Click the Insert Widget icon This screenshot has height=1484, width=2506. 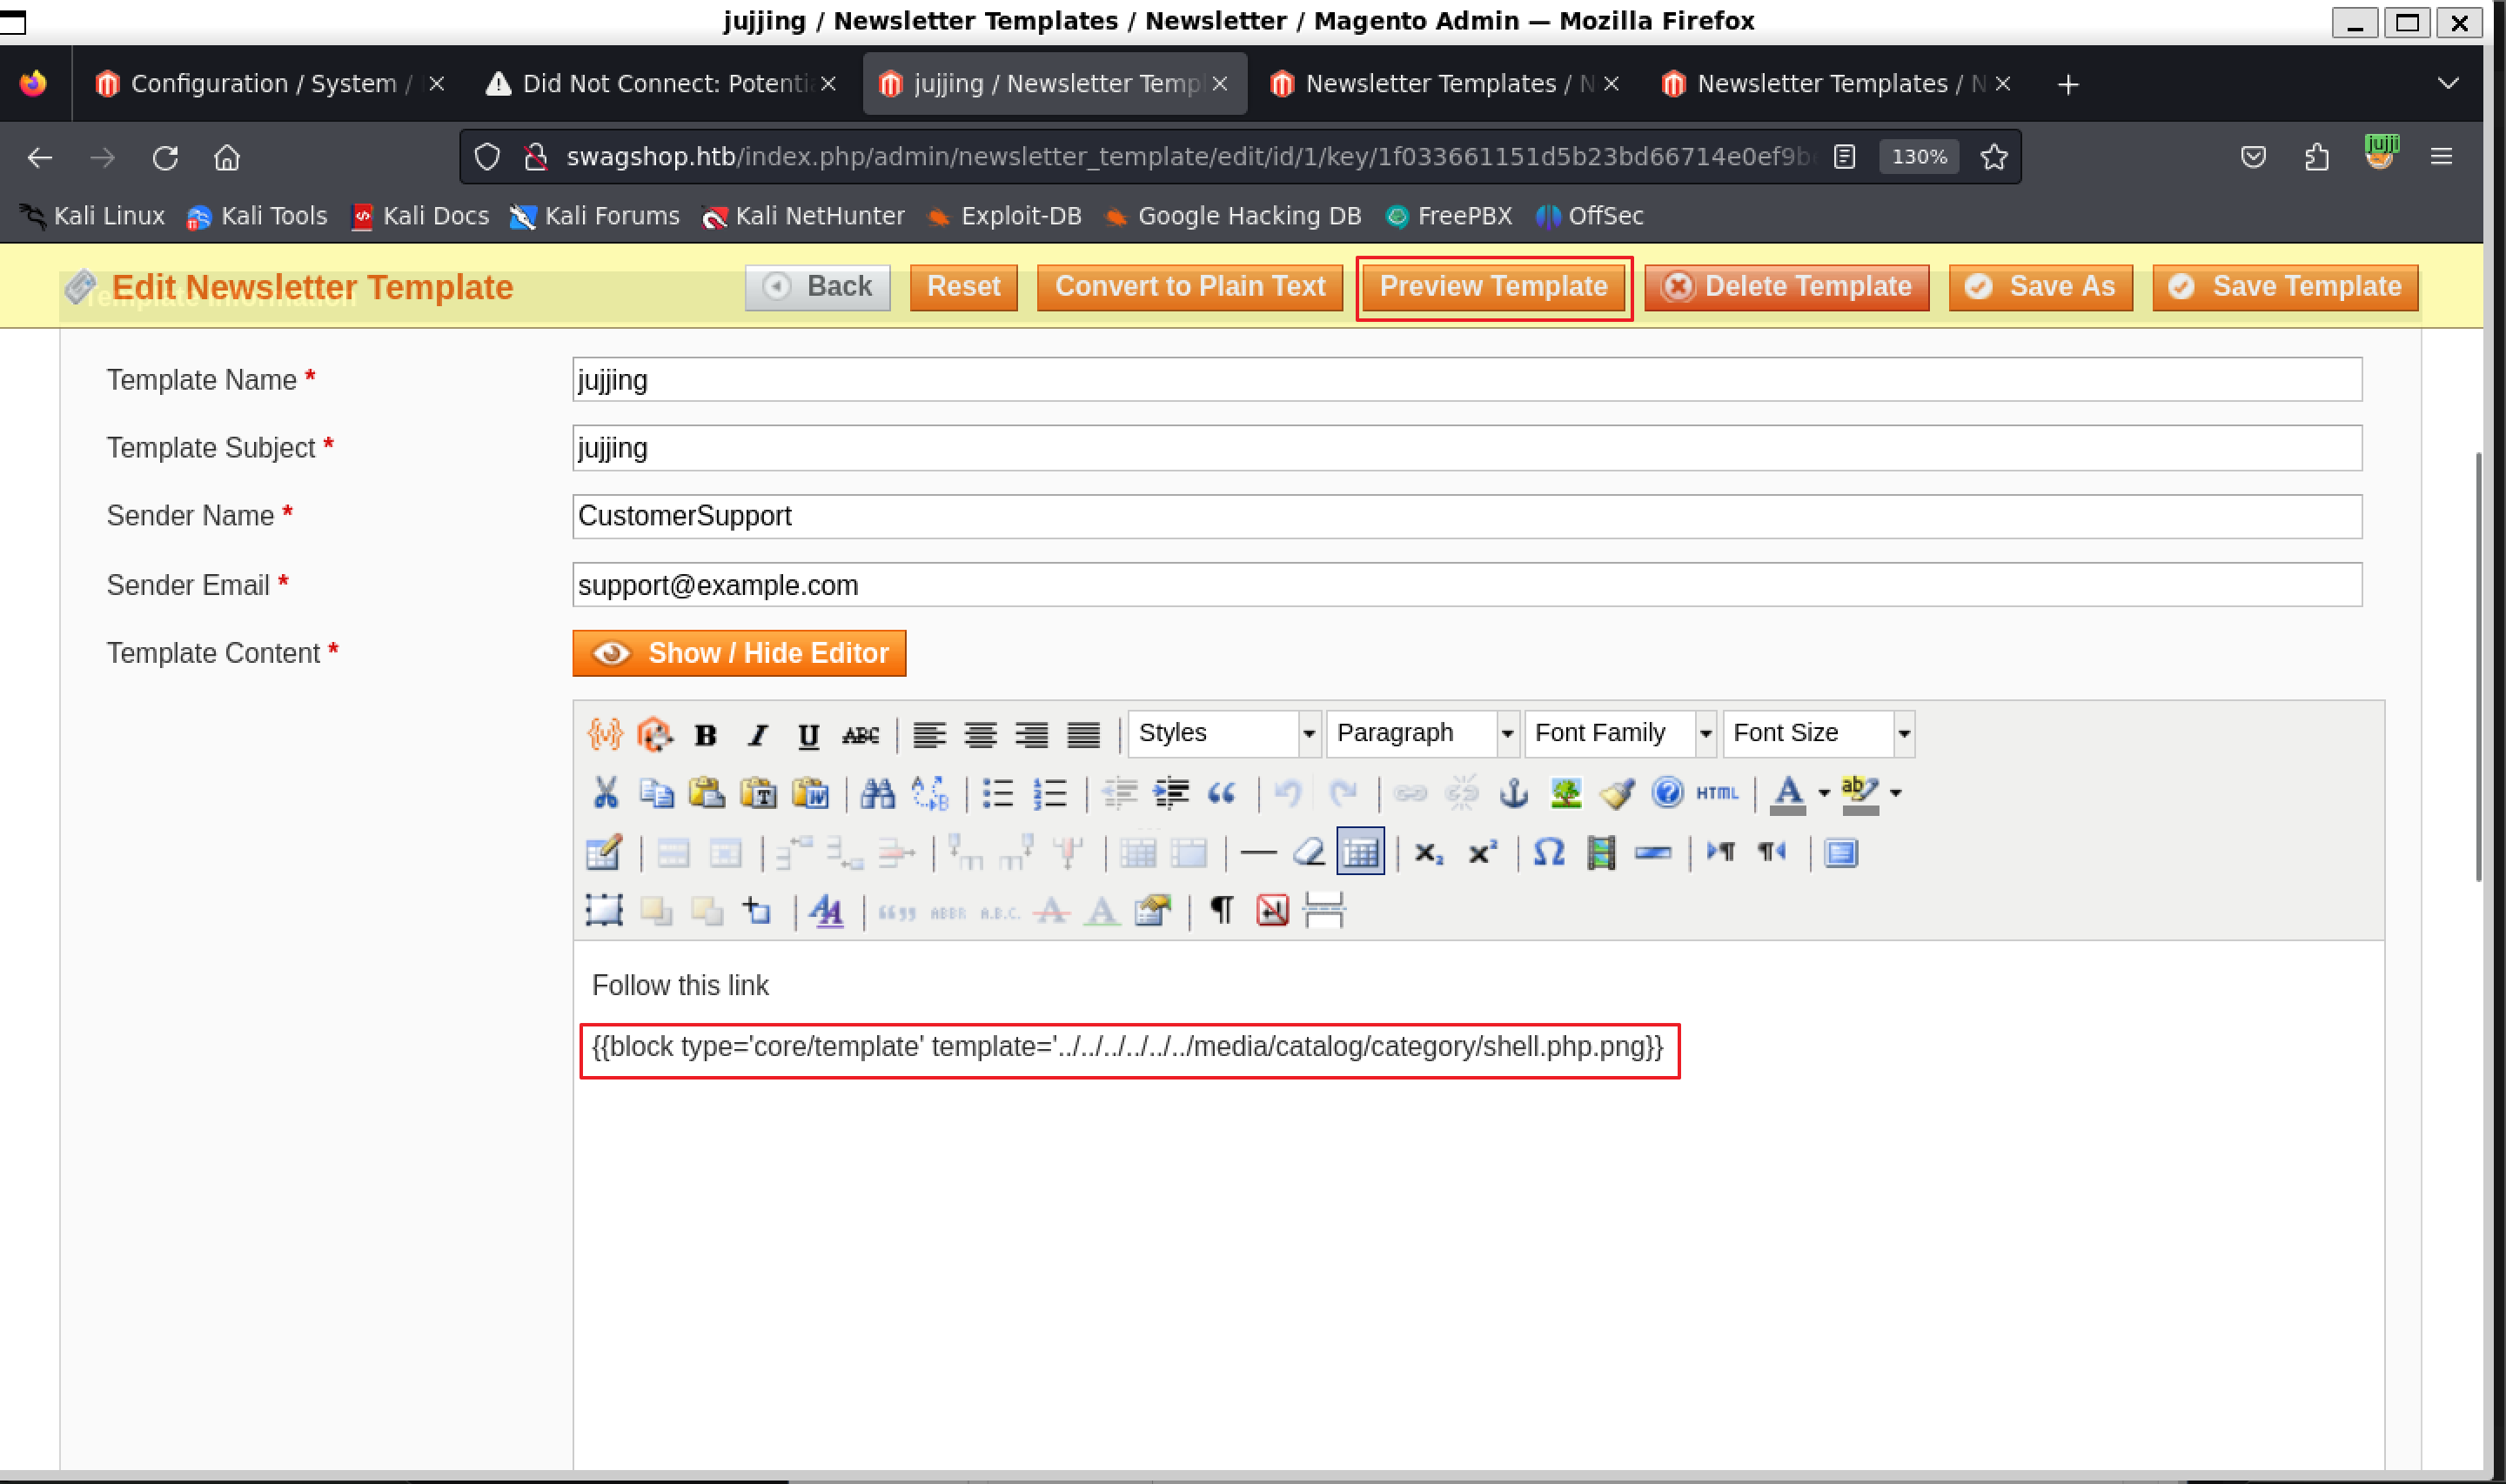pyautogui.click(x=654, y=734)
